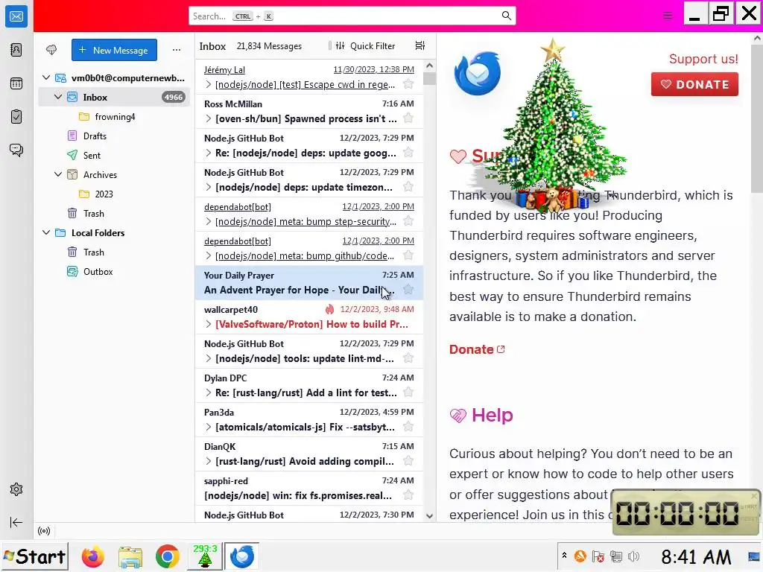Screen dimensions: 763x572
Task: Click the red DONATE button
Action: 694,84
